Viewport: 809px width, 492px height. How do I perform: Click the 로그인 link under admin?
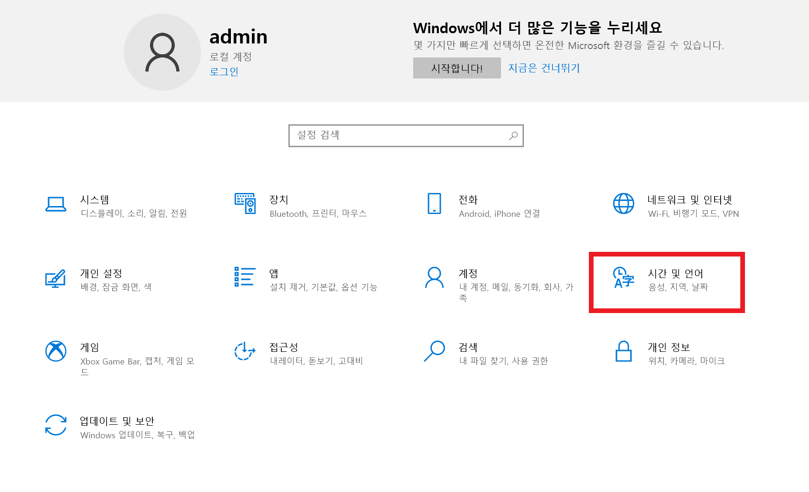pos(224,71)
